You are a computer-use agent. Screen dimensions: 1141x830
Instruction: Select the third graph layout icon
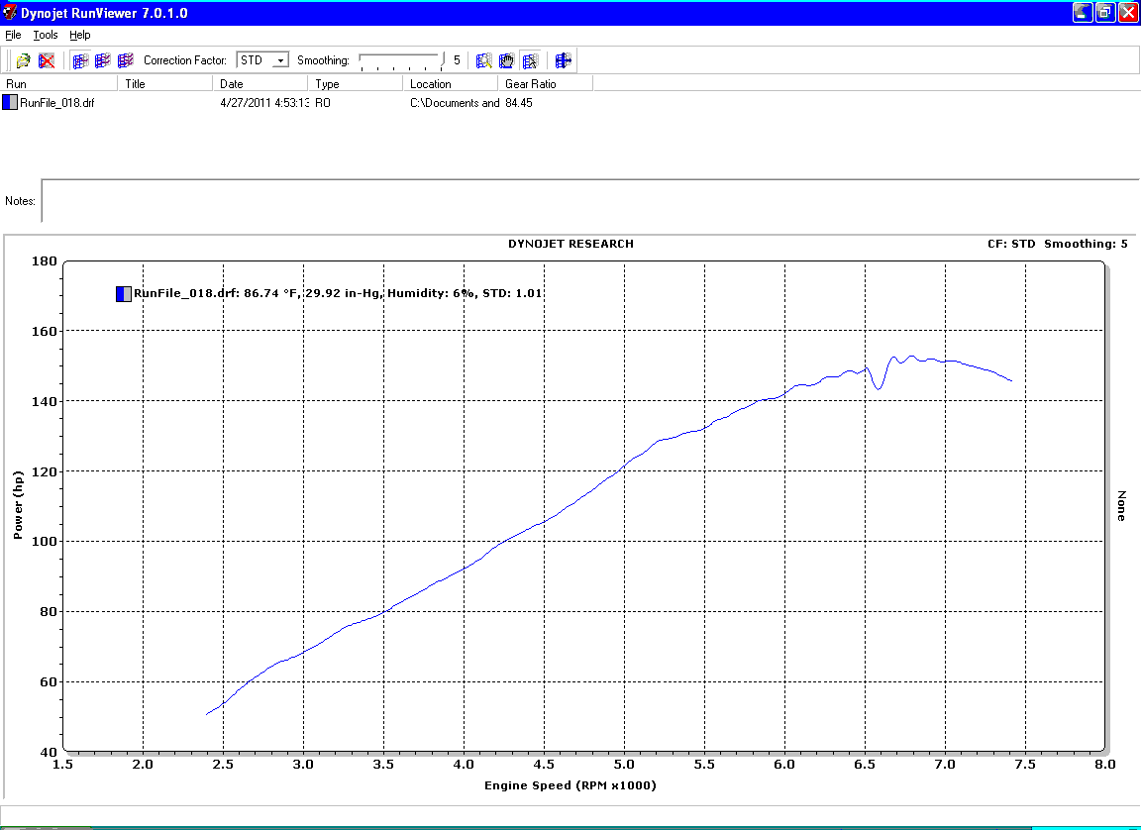pyautogui.click(x=125, y=60)
